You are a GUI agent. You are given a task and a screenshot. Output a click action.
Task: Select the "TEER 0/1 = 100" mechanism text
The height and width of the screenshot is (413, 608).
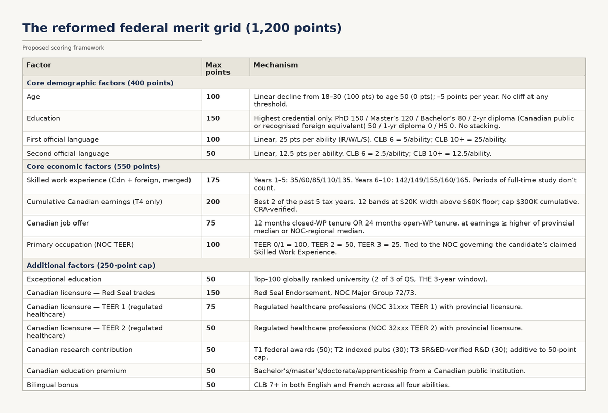coord(415,248)
